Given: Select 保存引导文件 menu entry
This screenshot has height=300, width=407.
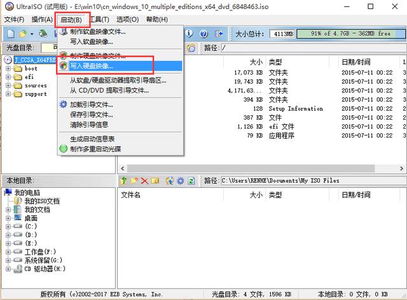Looking at the screenshot, I should point(120,115).
